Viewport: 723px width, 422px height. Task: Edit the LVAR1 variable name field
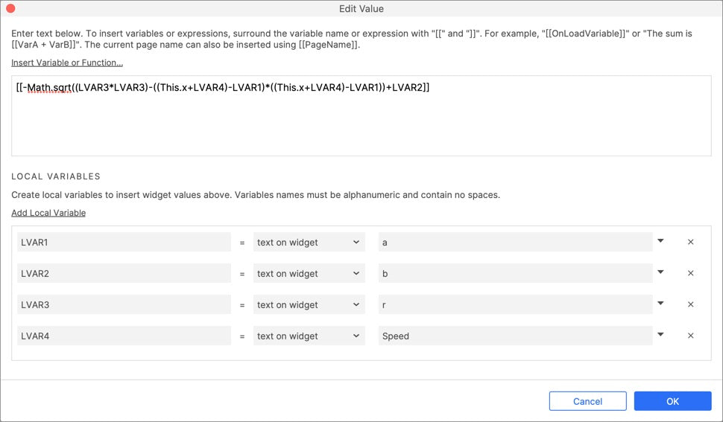[123, 242]
